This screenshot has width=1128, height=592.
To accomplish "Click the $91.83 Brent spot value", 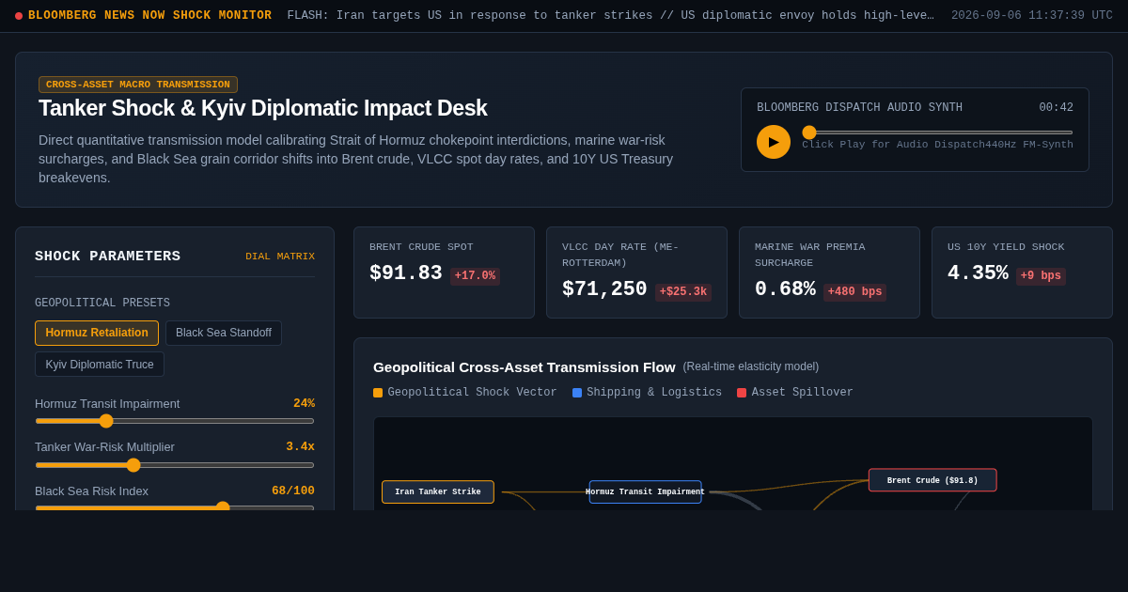I will 406,273.
